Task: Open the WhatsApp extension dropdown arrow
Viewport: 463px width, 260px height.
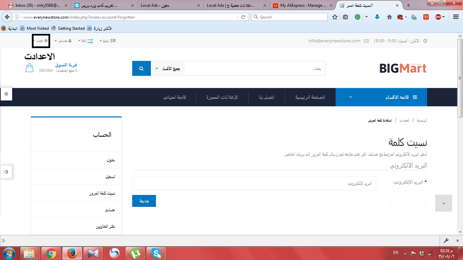Action: coord(367,17)
